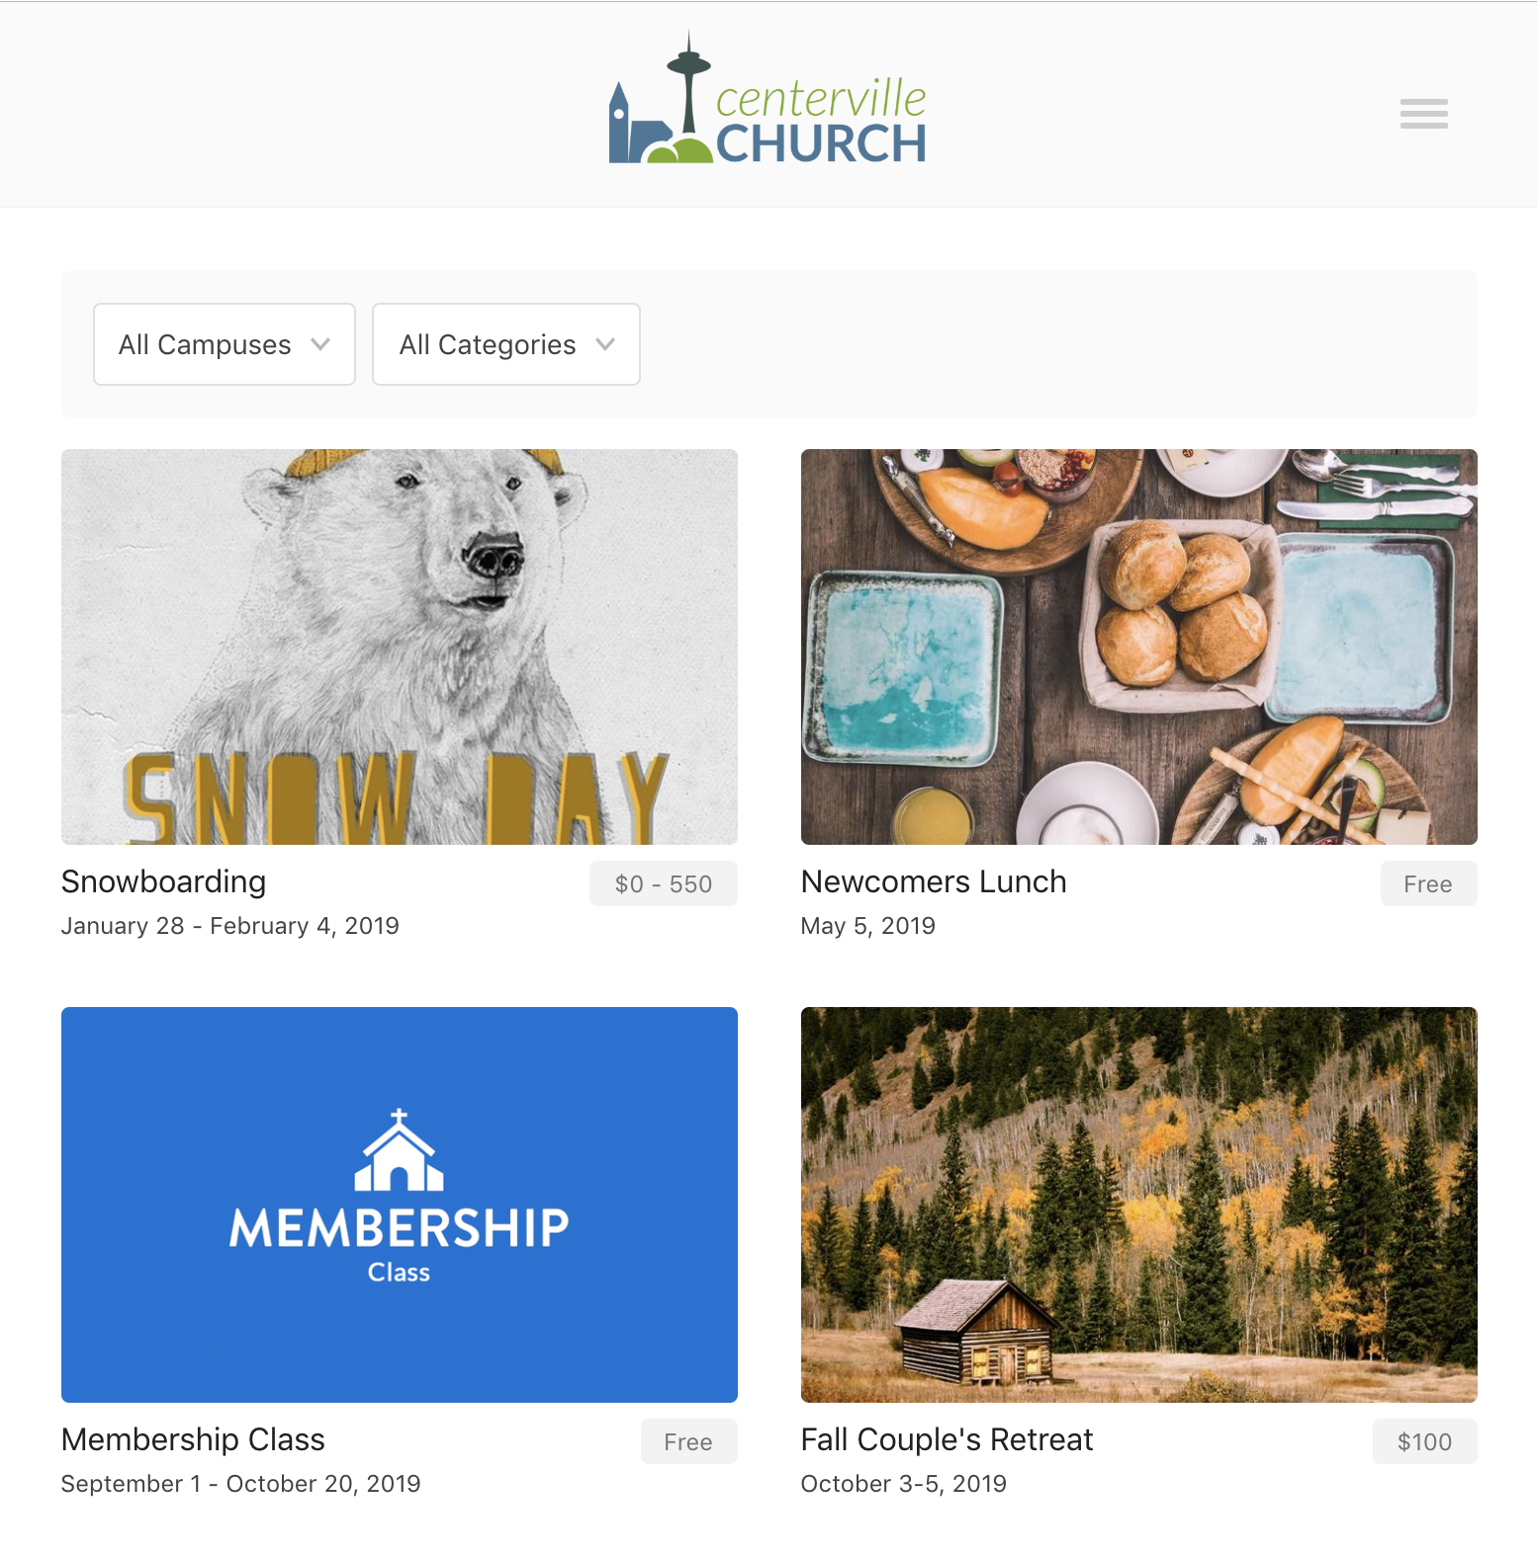Image resolution: width=1537 pixels, height=1565 pixels.
Task: Click the Free badge for Newcomers Lunch
Action: tap(1428, 883)
